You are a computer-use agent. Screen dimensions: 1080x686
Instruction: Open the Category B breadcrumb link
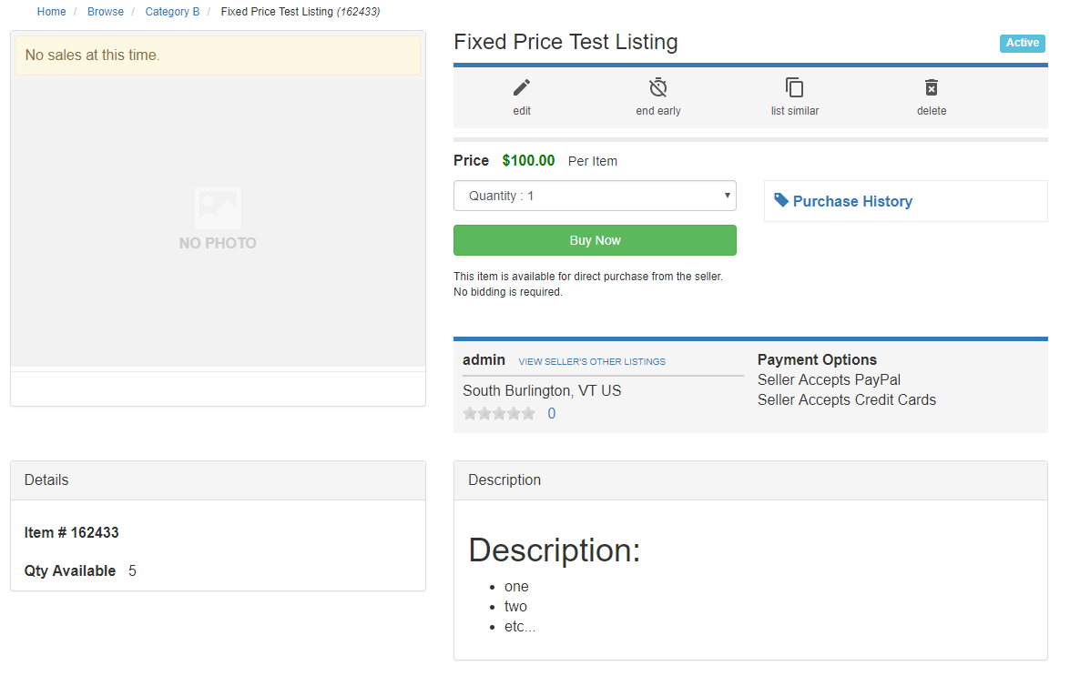pos(172,12)
